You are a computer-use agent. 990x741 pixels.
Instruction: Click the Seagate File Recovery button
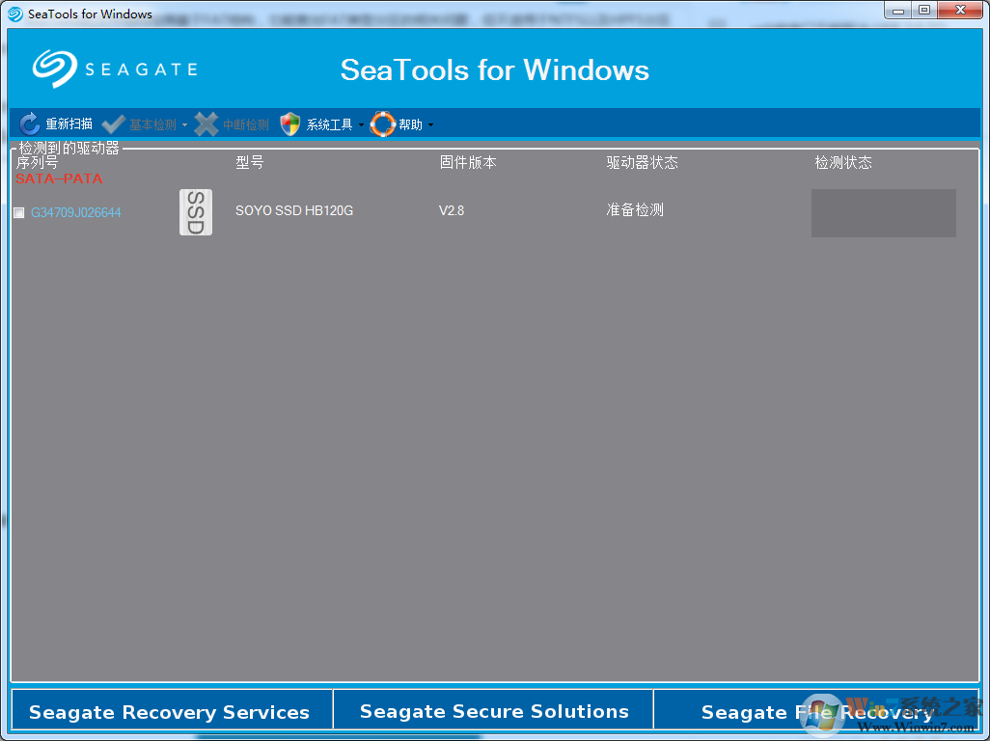coord(818,711)
